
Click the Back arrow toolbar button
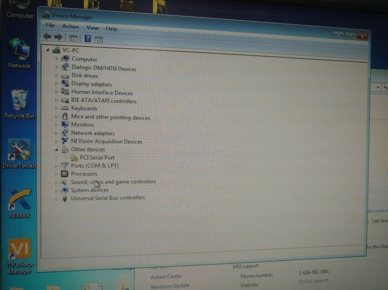[46, 37]
